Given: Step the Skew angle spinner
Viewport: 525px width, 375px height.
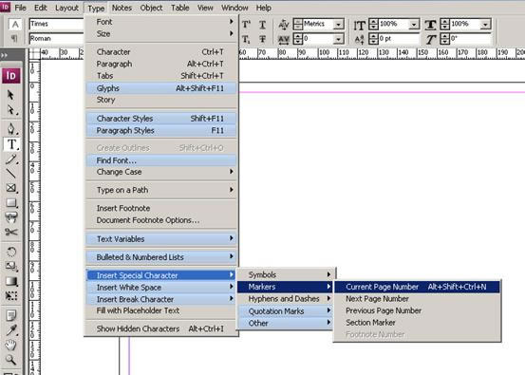Looking at the screenshot, I should tap(444, 39).
